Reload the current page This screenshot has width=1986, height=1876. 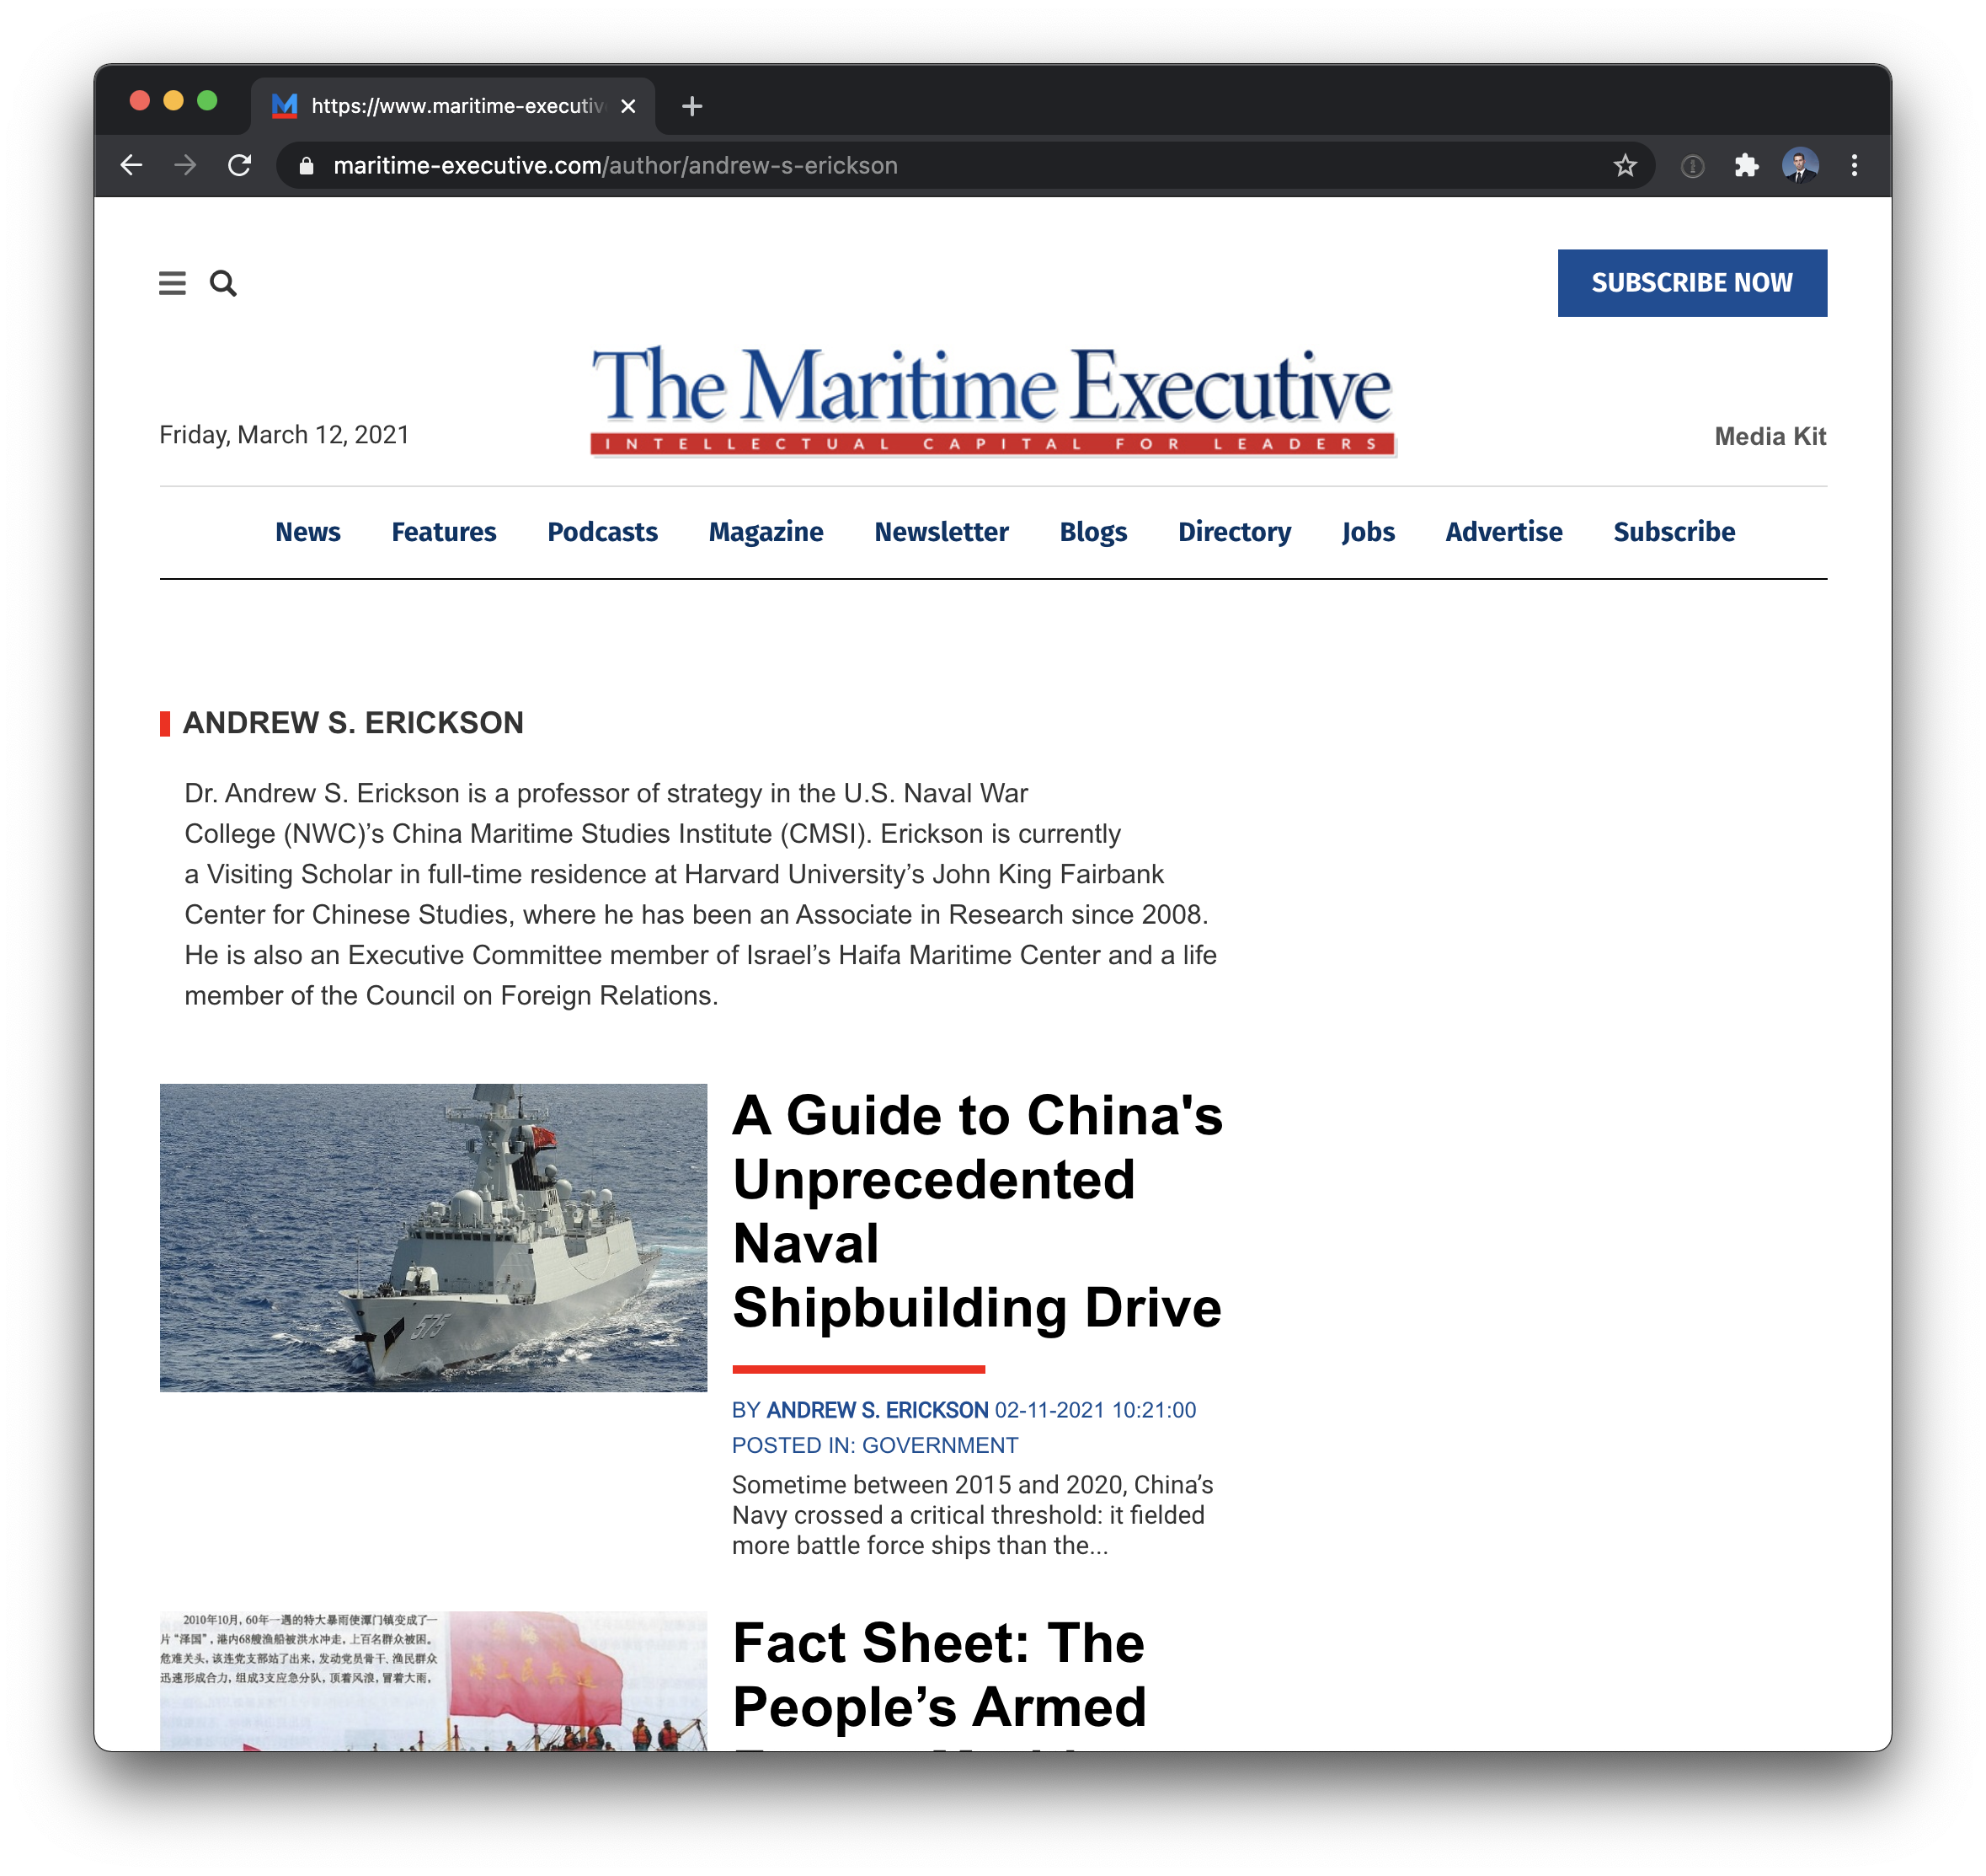pos(240,165)
